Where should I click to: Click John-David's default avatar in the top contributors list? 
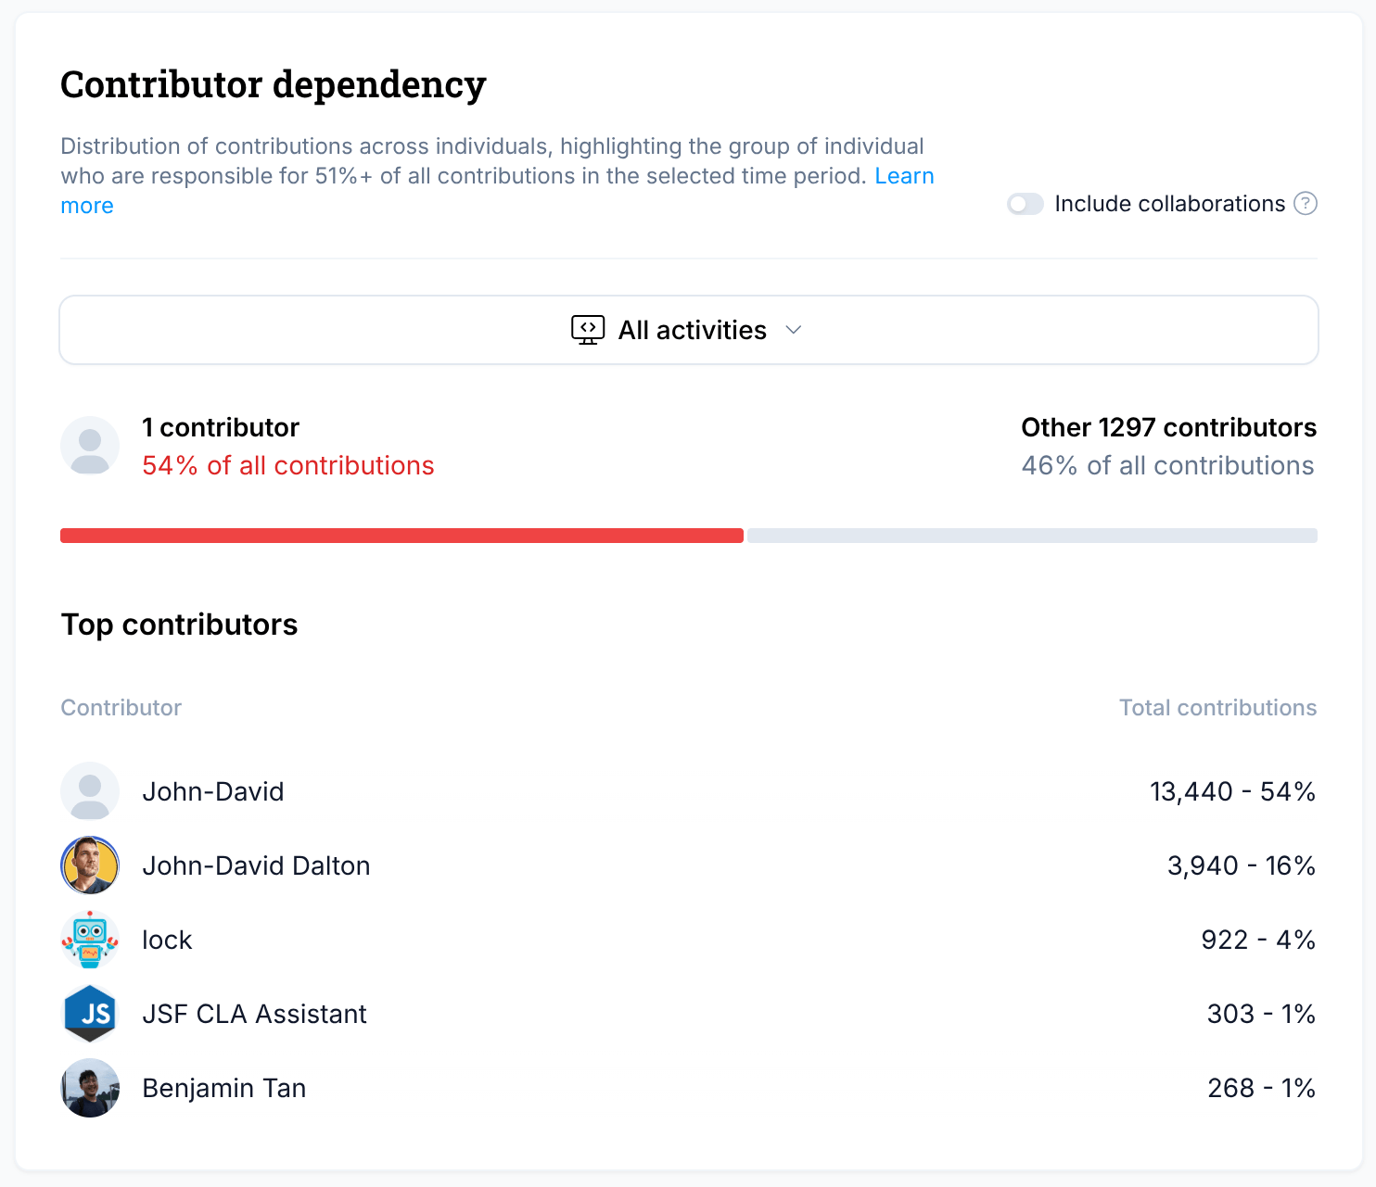[x=90, y=791]
